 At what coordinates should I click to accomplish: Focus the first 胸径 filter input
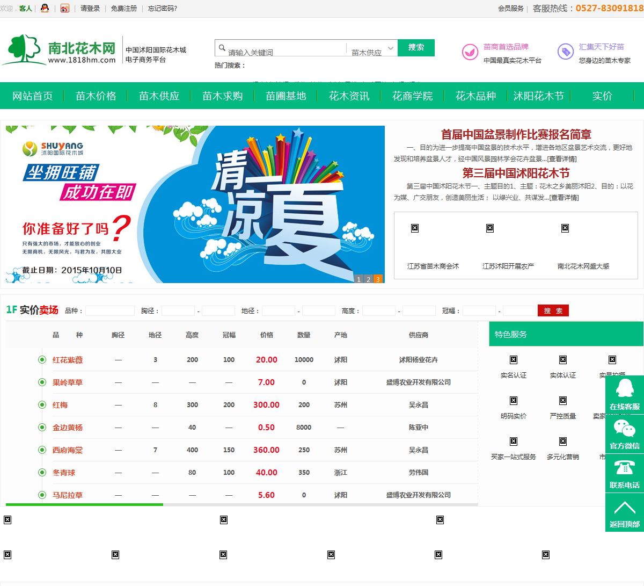pyautogui.click(x=178, y=310)
